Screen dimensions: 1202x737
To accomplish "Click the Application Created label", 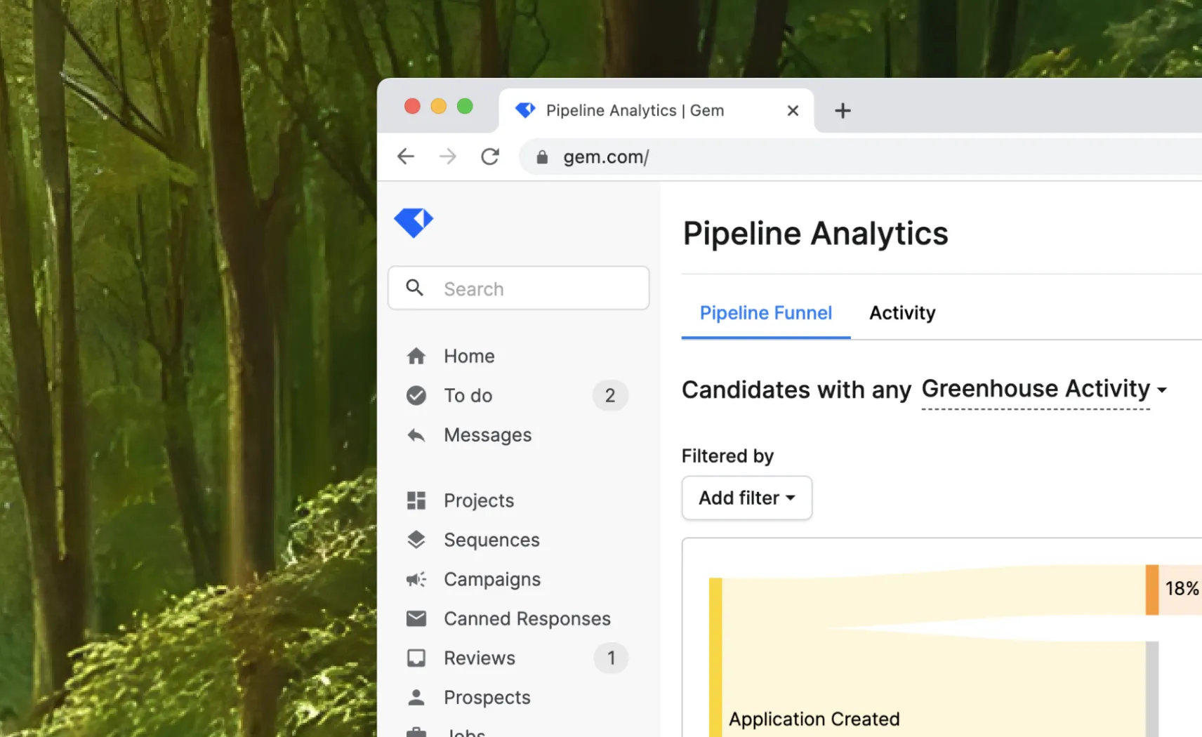I will [x=814, y=719].
